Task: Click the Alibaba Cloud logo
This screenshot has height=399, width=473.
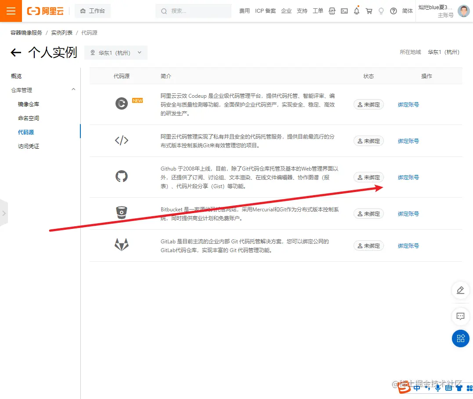Action: coord(45,11)
